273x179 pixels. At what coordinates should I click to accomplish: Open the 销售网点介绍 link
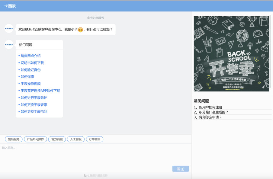(31, 56)
